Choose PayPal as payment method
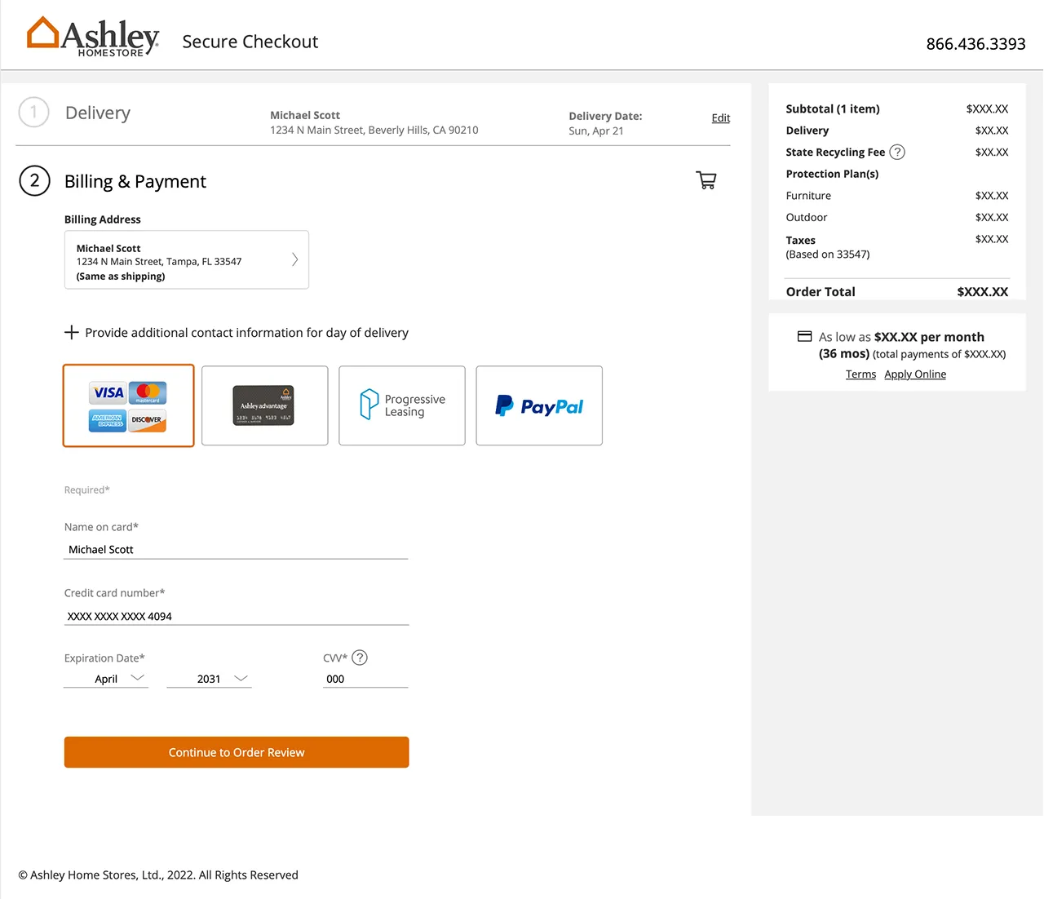Image resolution: width=1044 pixels, height=899 pixels. pos(539,405)
